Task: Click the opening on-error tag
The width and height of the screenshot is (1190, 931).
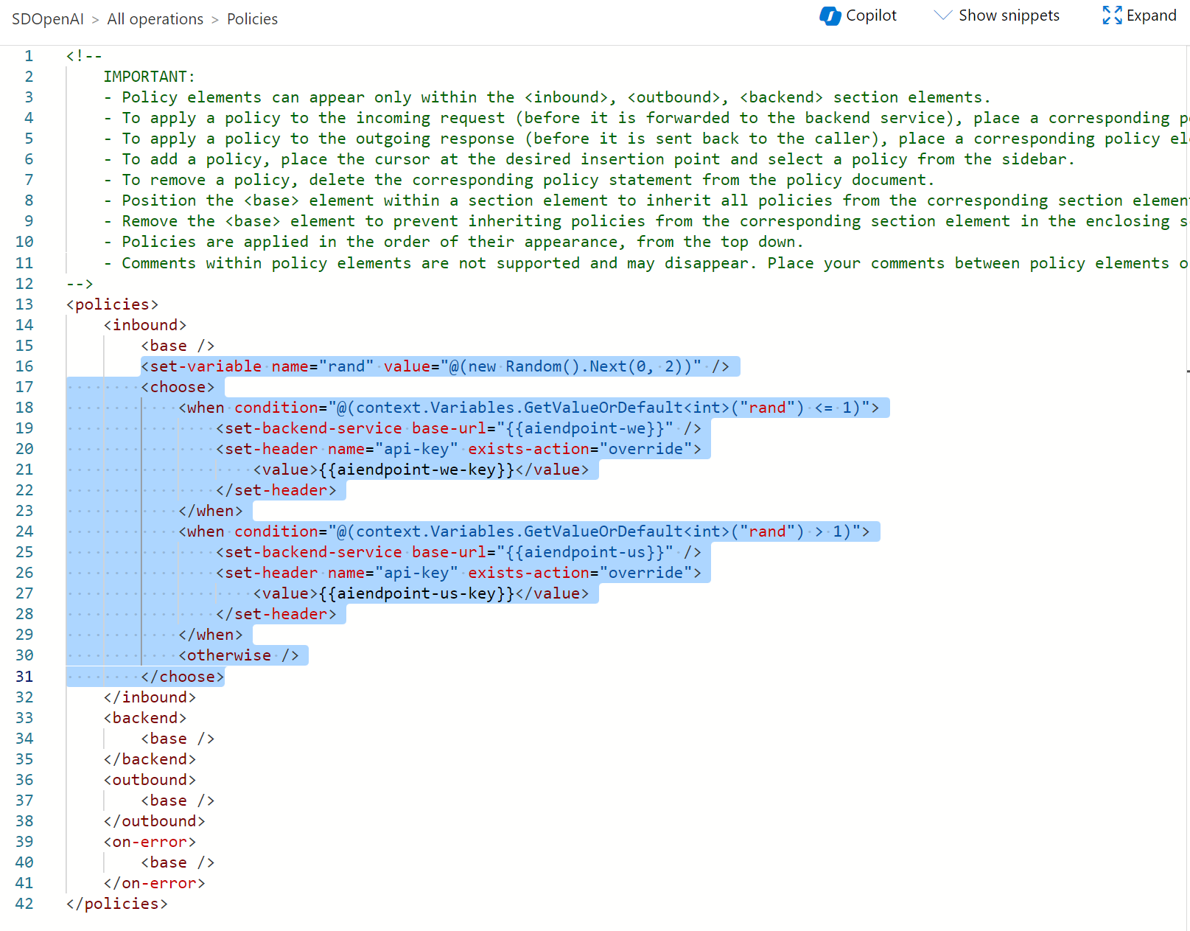Action: click(150, 842)
